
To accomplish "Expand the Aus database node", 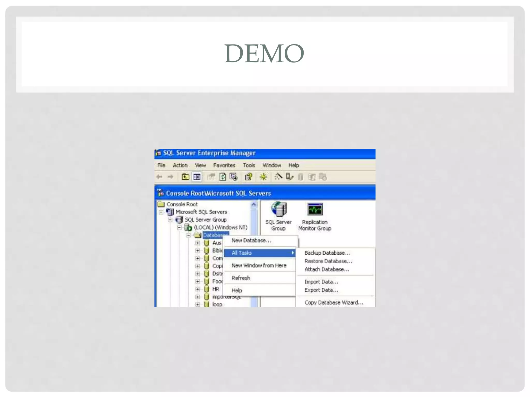I will pyautogui.click(x=197, y=243).
